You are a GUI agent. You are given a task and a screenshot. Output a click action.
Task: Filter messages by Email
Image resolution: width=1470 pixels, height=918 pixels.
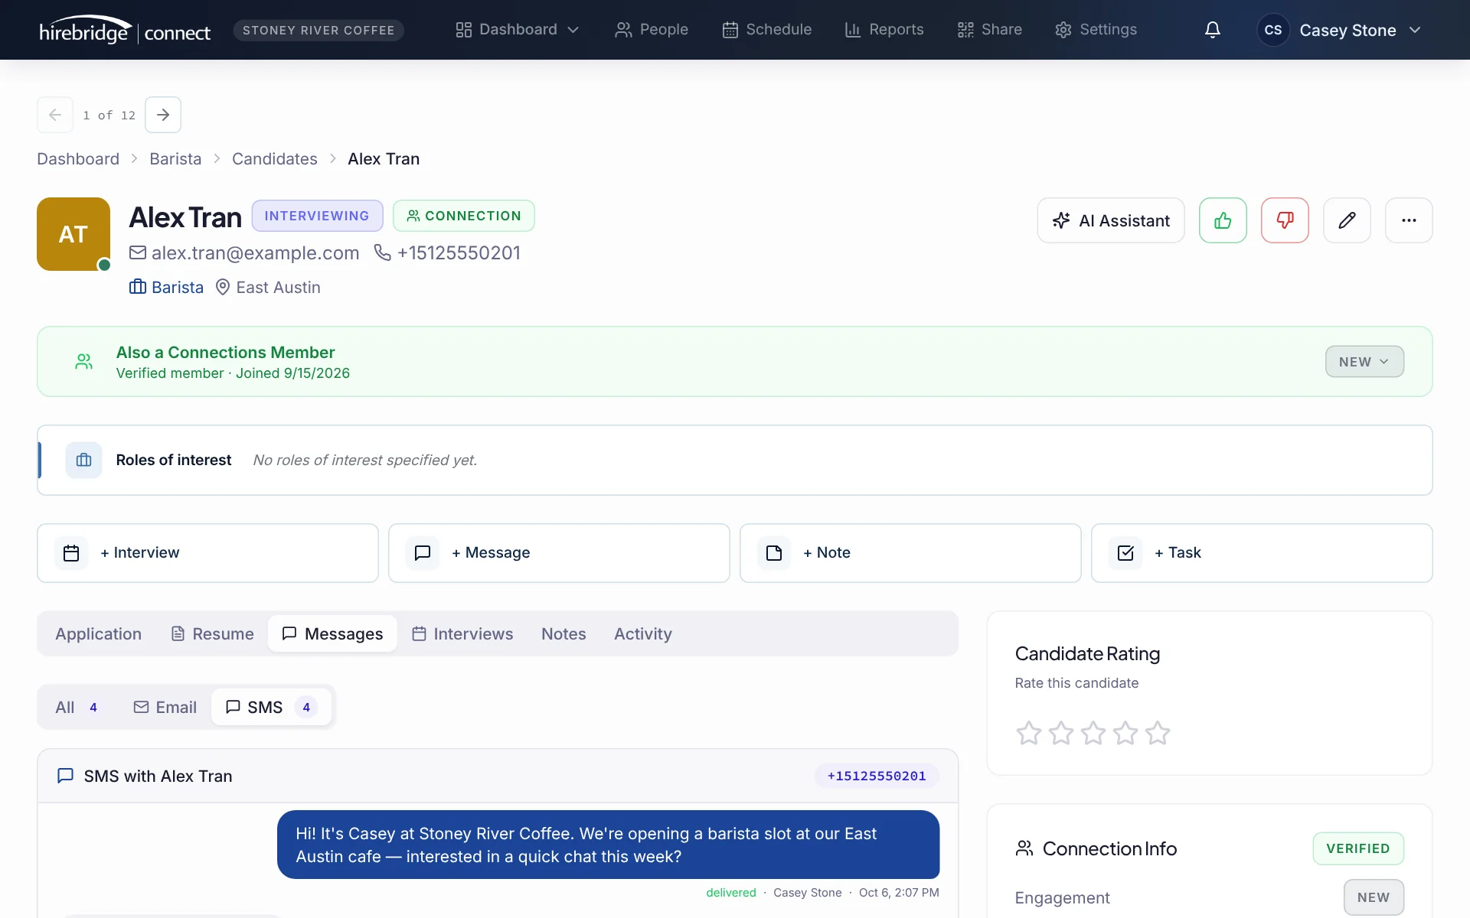(165, 707)
